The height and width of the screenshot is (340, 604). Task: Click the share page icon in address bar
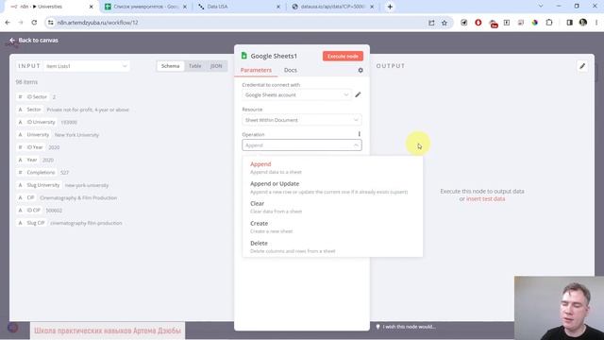[x=431, y=23]
